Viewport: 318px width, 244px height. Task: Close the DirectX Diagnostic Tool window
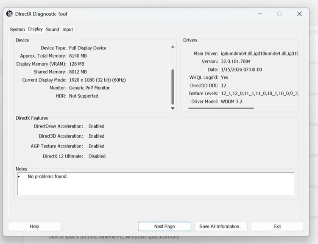click(299, 14)
